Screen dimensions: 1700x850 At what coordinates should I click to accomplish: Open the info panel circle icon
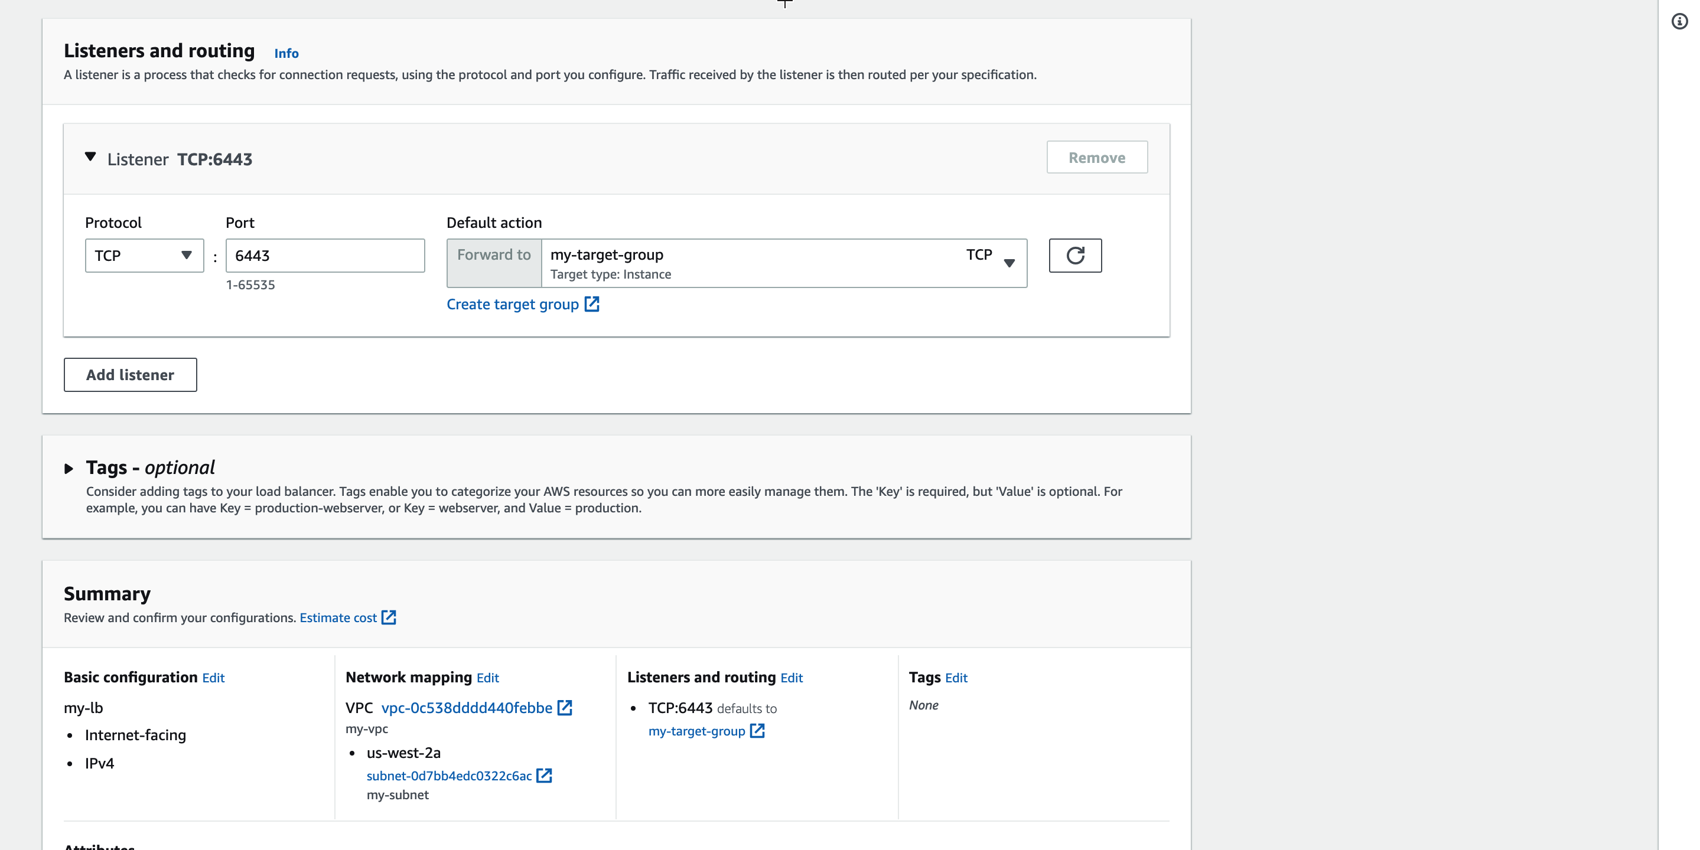[1679, 22]
